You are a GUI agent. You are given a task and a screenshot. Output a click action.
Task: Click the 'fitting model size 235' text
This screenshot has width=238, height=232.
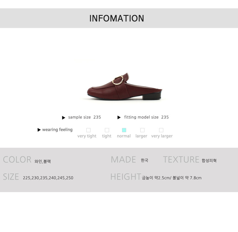146,117
